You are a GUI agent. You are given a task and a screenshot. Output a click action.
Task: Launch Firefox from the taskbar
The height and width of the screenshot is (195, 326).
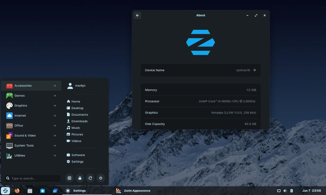[17, 191]
